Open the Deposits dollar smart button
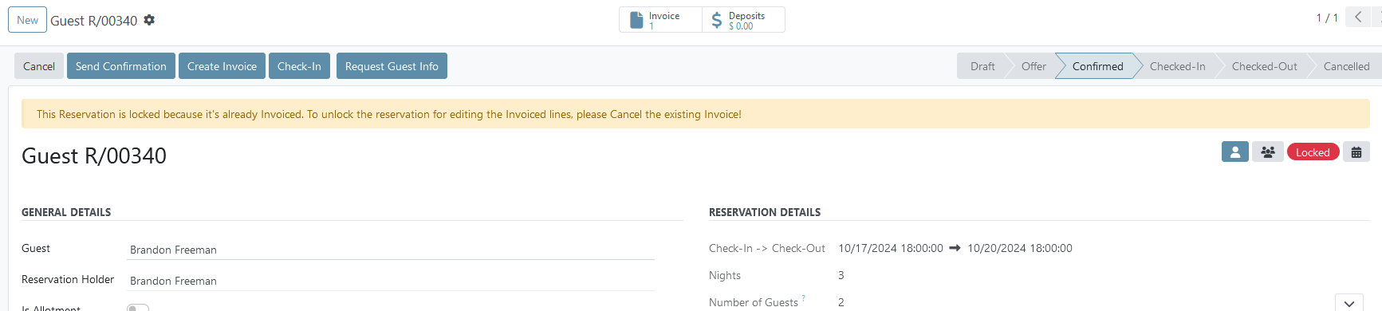 pos(743,20)
